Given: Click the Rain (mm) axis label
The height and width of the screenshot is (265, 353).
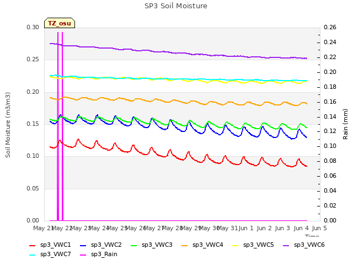Looking at the screenshot, I should 345,124.
